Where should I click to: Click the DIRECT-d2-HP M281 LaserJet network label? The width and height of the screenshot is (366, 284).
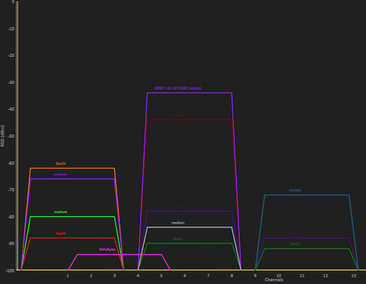(178, 88)
